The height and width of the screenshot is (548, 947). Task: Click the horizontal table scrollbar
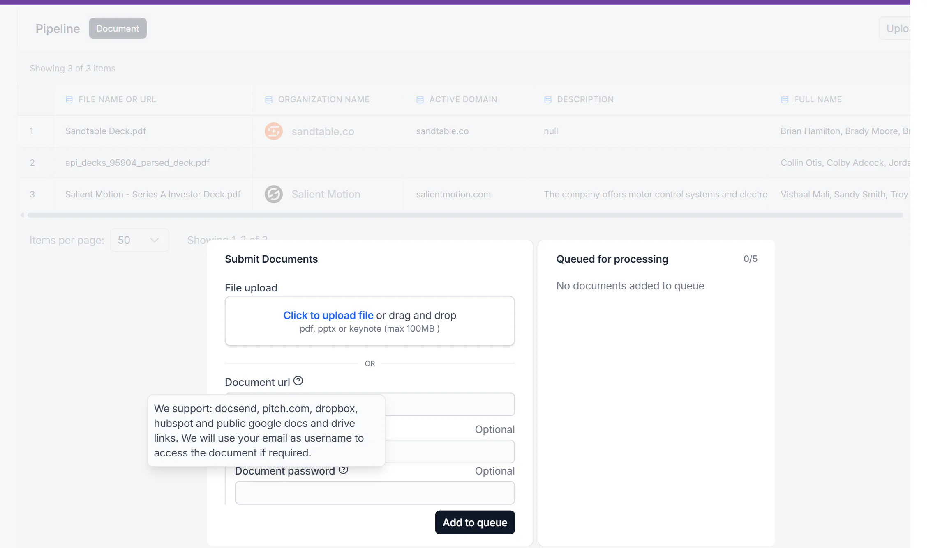point(465,215)
